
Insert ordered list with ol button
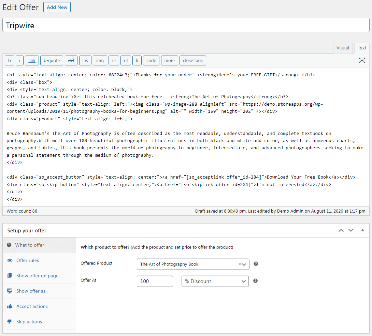point(126,60)
